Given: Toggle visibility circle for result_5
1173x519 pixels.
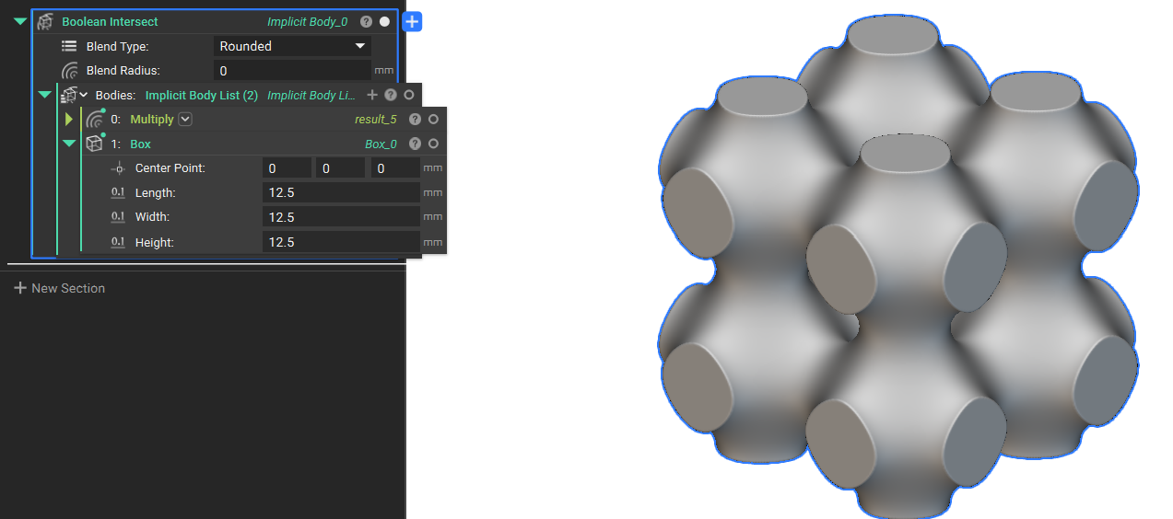Looking at the screenshot, I should point(433,119).
